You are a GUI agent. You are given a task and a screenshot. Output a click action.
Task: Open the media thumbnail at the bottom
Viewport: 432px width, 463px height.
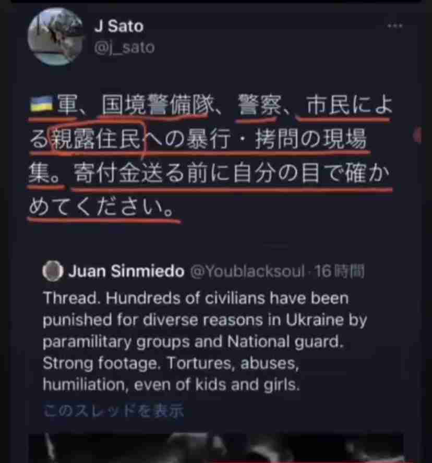216,448
